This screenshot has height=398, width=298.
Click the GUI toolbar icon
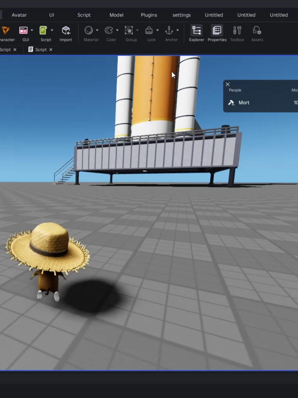(x=23, y=31)
